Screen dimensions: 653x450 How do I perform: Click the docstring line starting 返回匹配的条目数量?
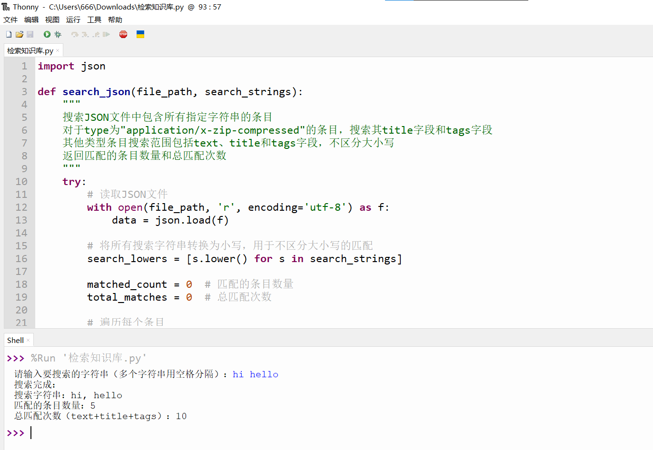(145, 156)
